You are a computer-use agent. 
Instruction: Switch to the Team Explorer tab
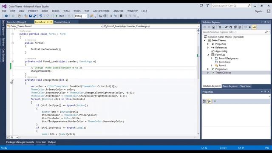coord(230,86)
